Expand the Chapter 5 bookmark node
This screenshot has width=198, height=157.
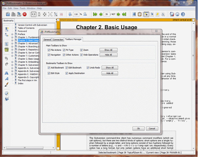click(x=12, y=50)
